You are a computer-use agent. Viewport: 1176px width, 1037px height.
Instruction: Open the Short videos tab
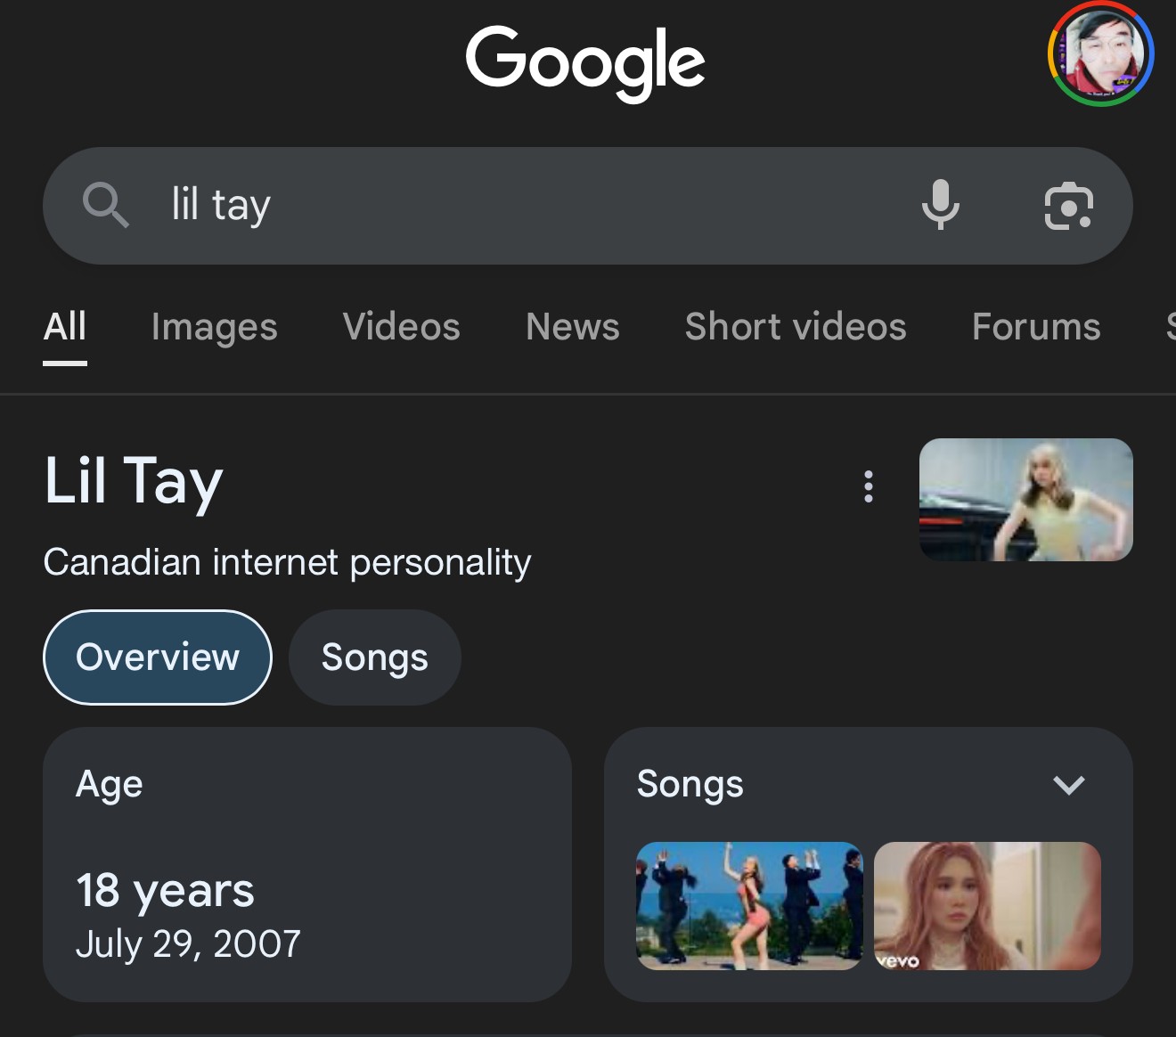[x=796, y=327]
